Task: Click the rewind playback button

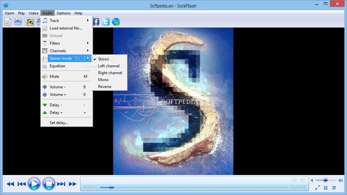Action: pos(10,184)
